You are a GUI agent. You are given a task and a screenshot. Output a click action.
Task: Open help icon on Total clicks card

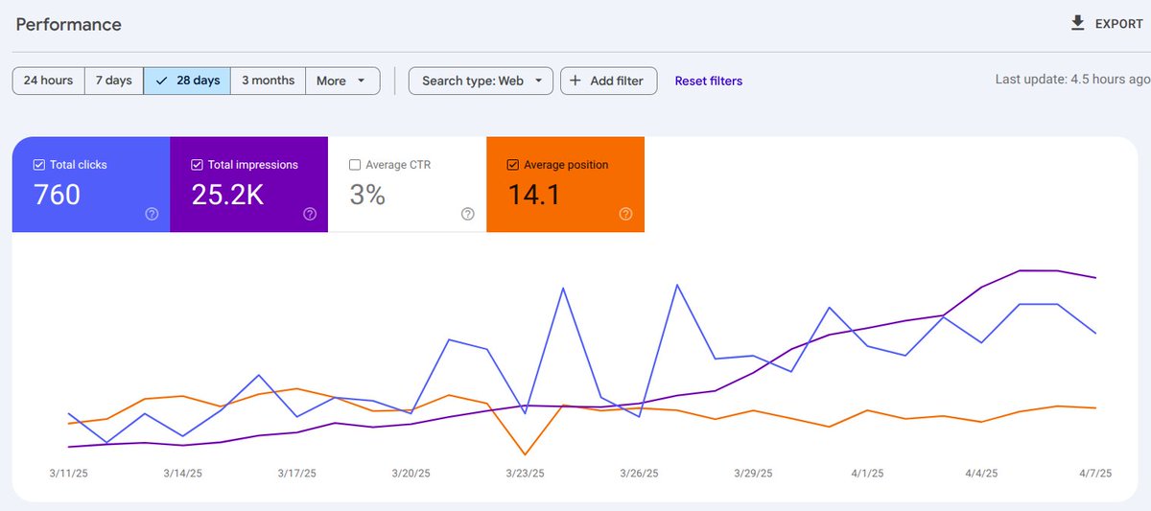pyautogui.click(x=152, y=214)
